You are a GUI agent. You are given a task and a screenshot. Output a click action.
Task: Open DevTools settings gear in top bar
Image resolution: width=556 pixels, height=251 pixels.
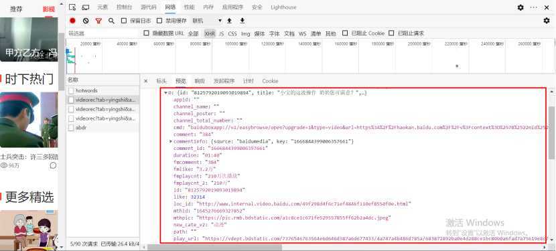[520, 7]
